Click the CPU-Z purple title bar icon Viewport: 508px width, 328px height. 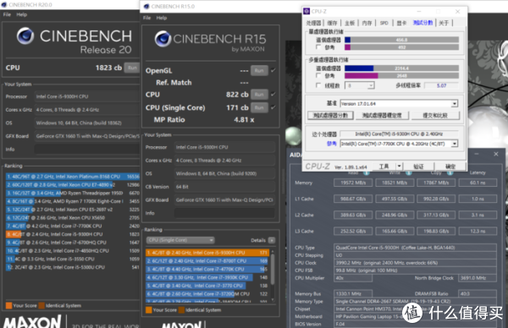306,11
